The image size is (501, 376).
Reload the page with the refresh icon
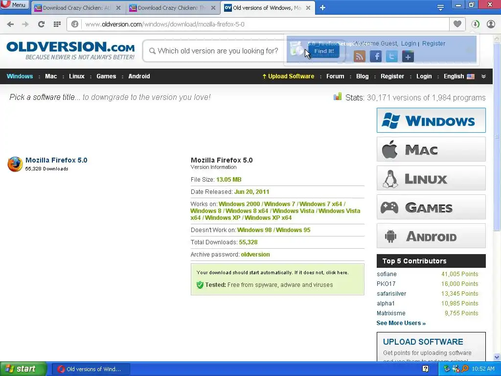pos(41,24)
